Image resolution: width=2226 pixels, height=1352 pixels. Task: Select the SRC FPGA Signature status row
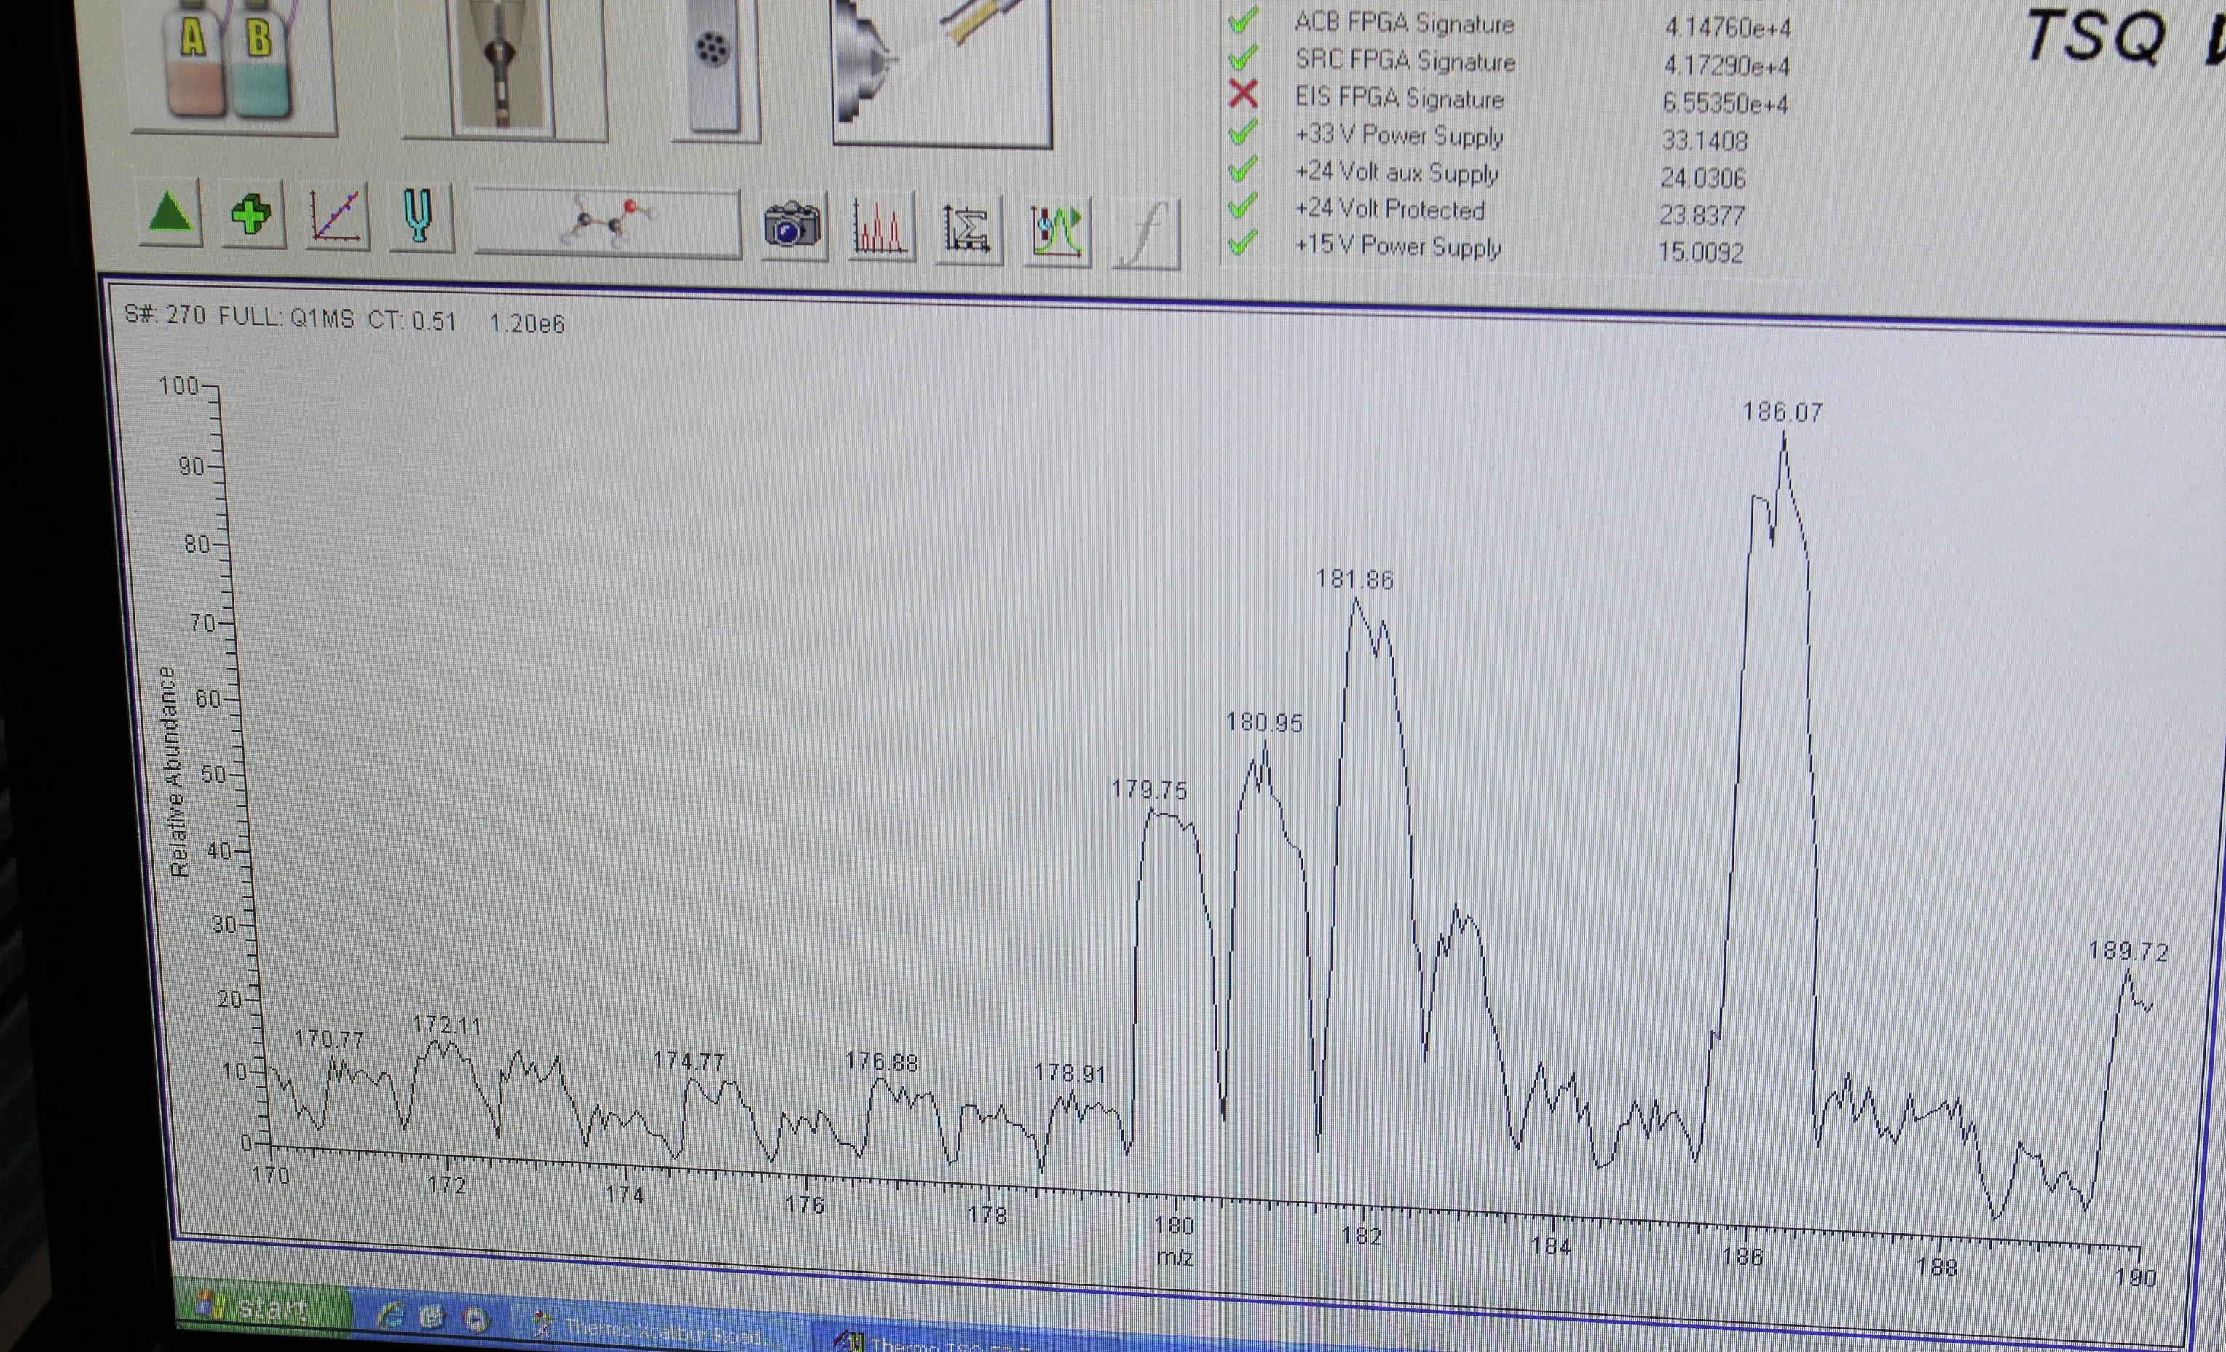pyautogui.click(x=1509, y=63)
